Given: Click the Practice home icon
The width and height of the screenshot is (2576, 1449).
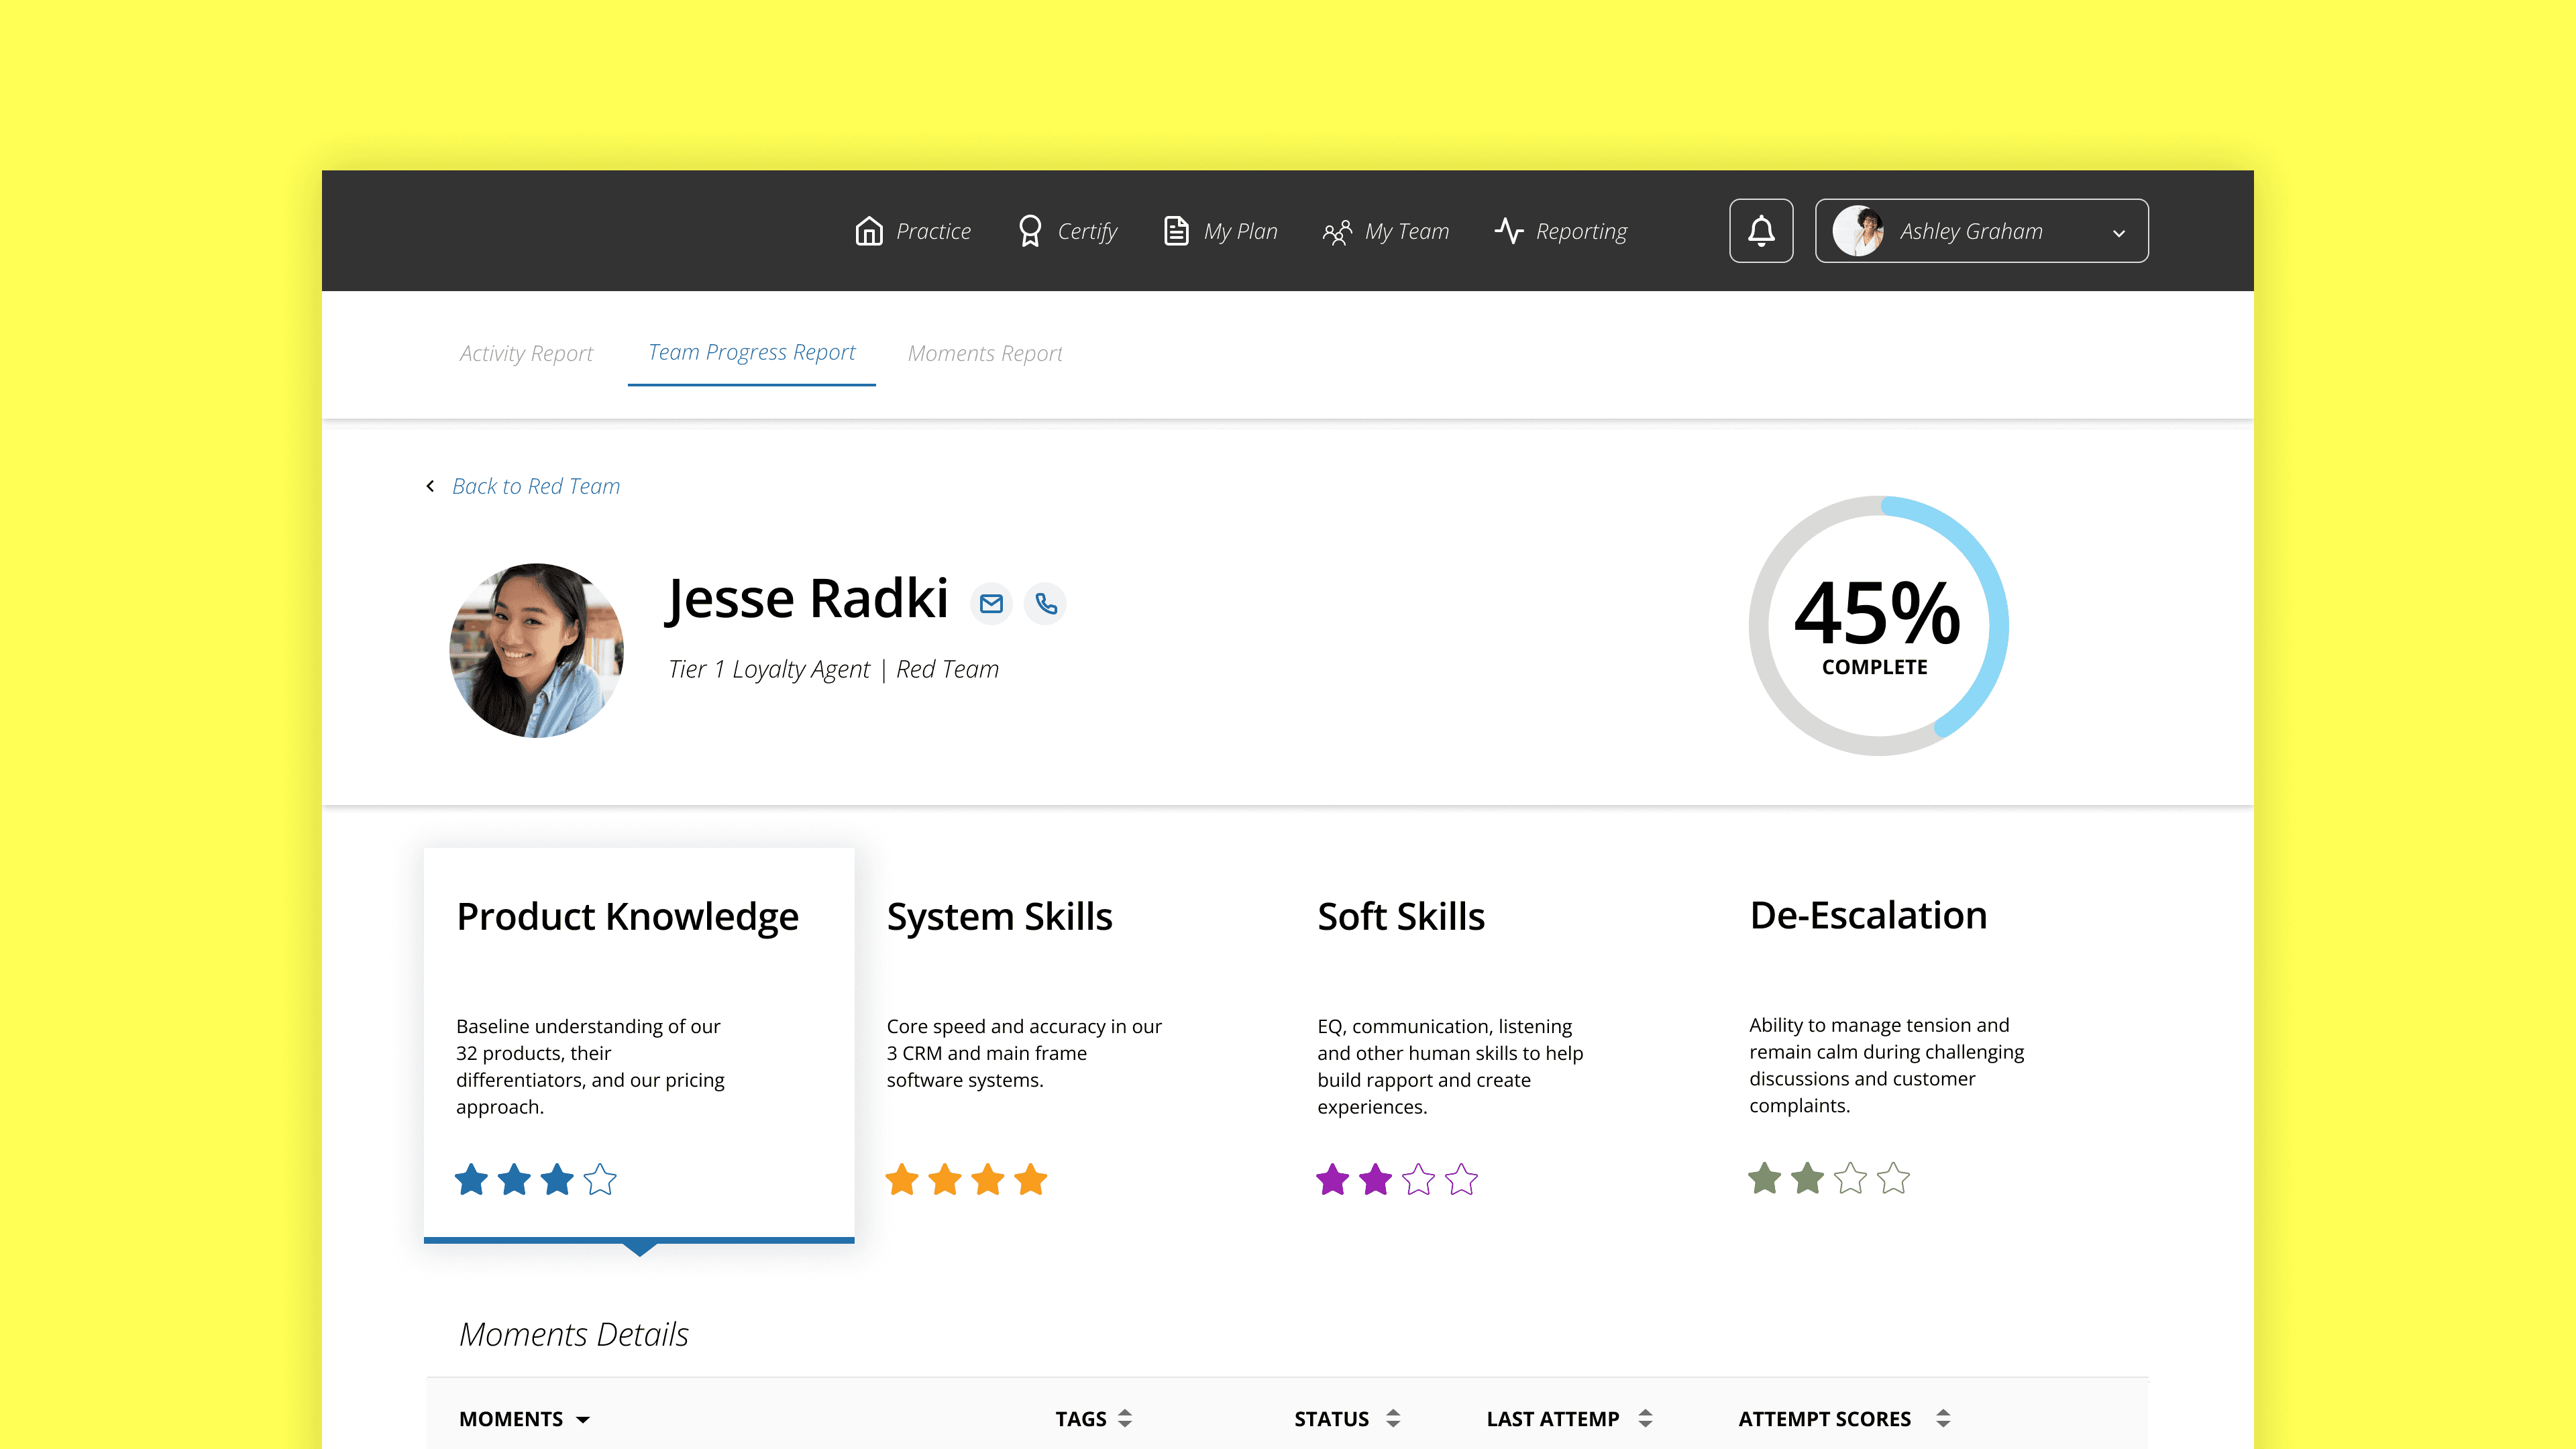Looking at the screenshot, I should point(868,231).
